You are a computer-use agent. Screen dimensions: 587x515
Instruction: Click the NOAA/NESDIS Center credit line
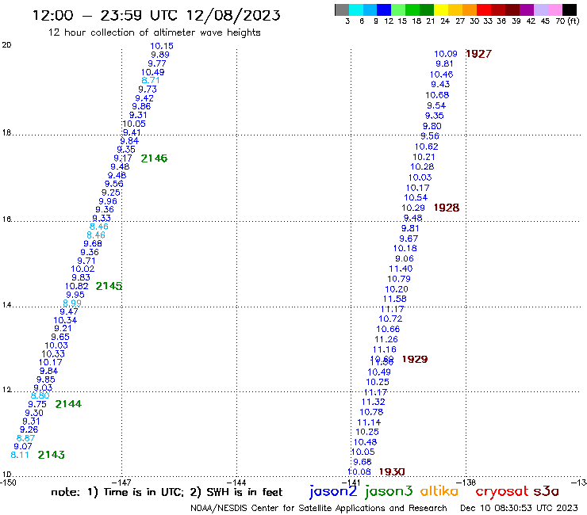click(x=319, y=509)
